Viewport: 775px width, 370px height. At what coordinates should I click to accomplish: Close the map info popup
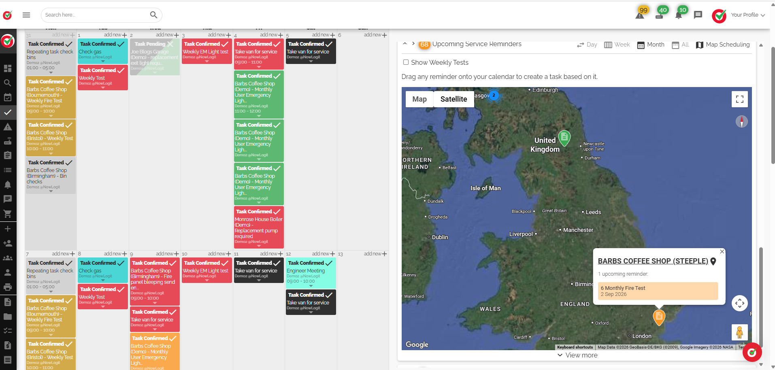[x=722, y=252]
